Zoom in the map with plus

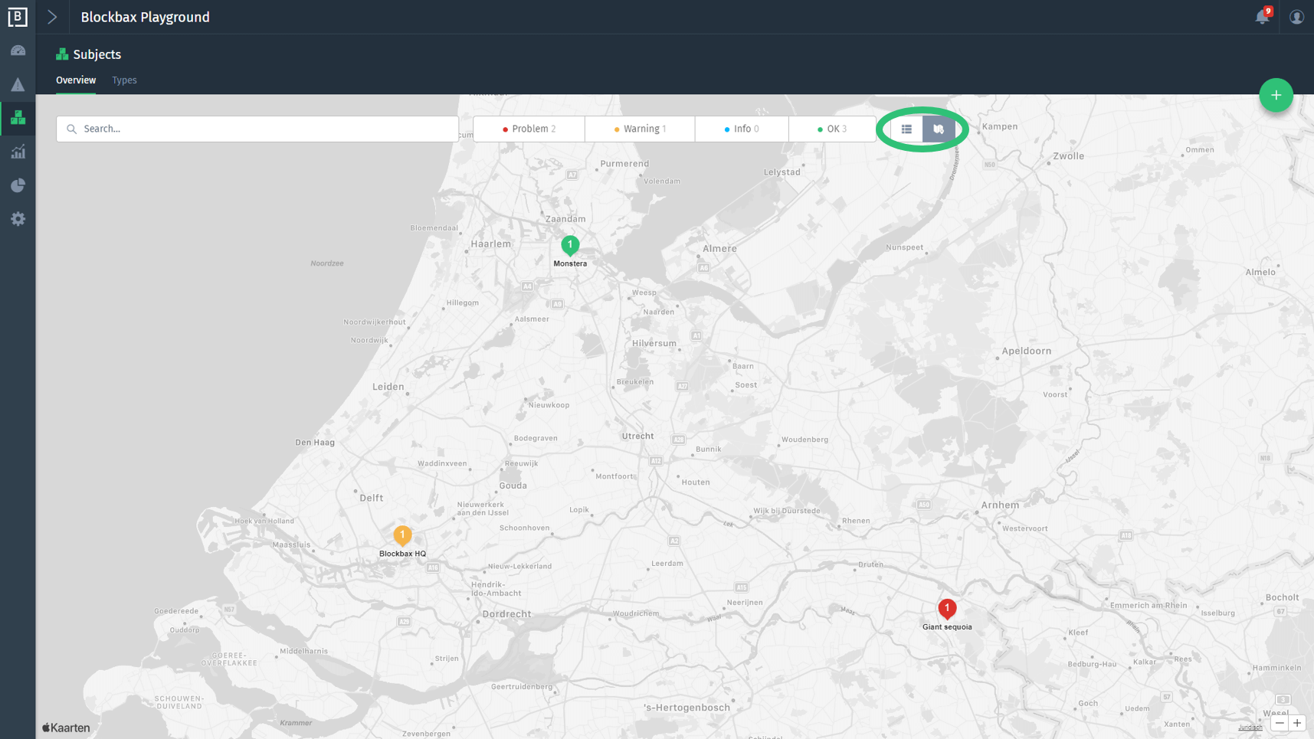pos(1297,723)
